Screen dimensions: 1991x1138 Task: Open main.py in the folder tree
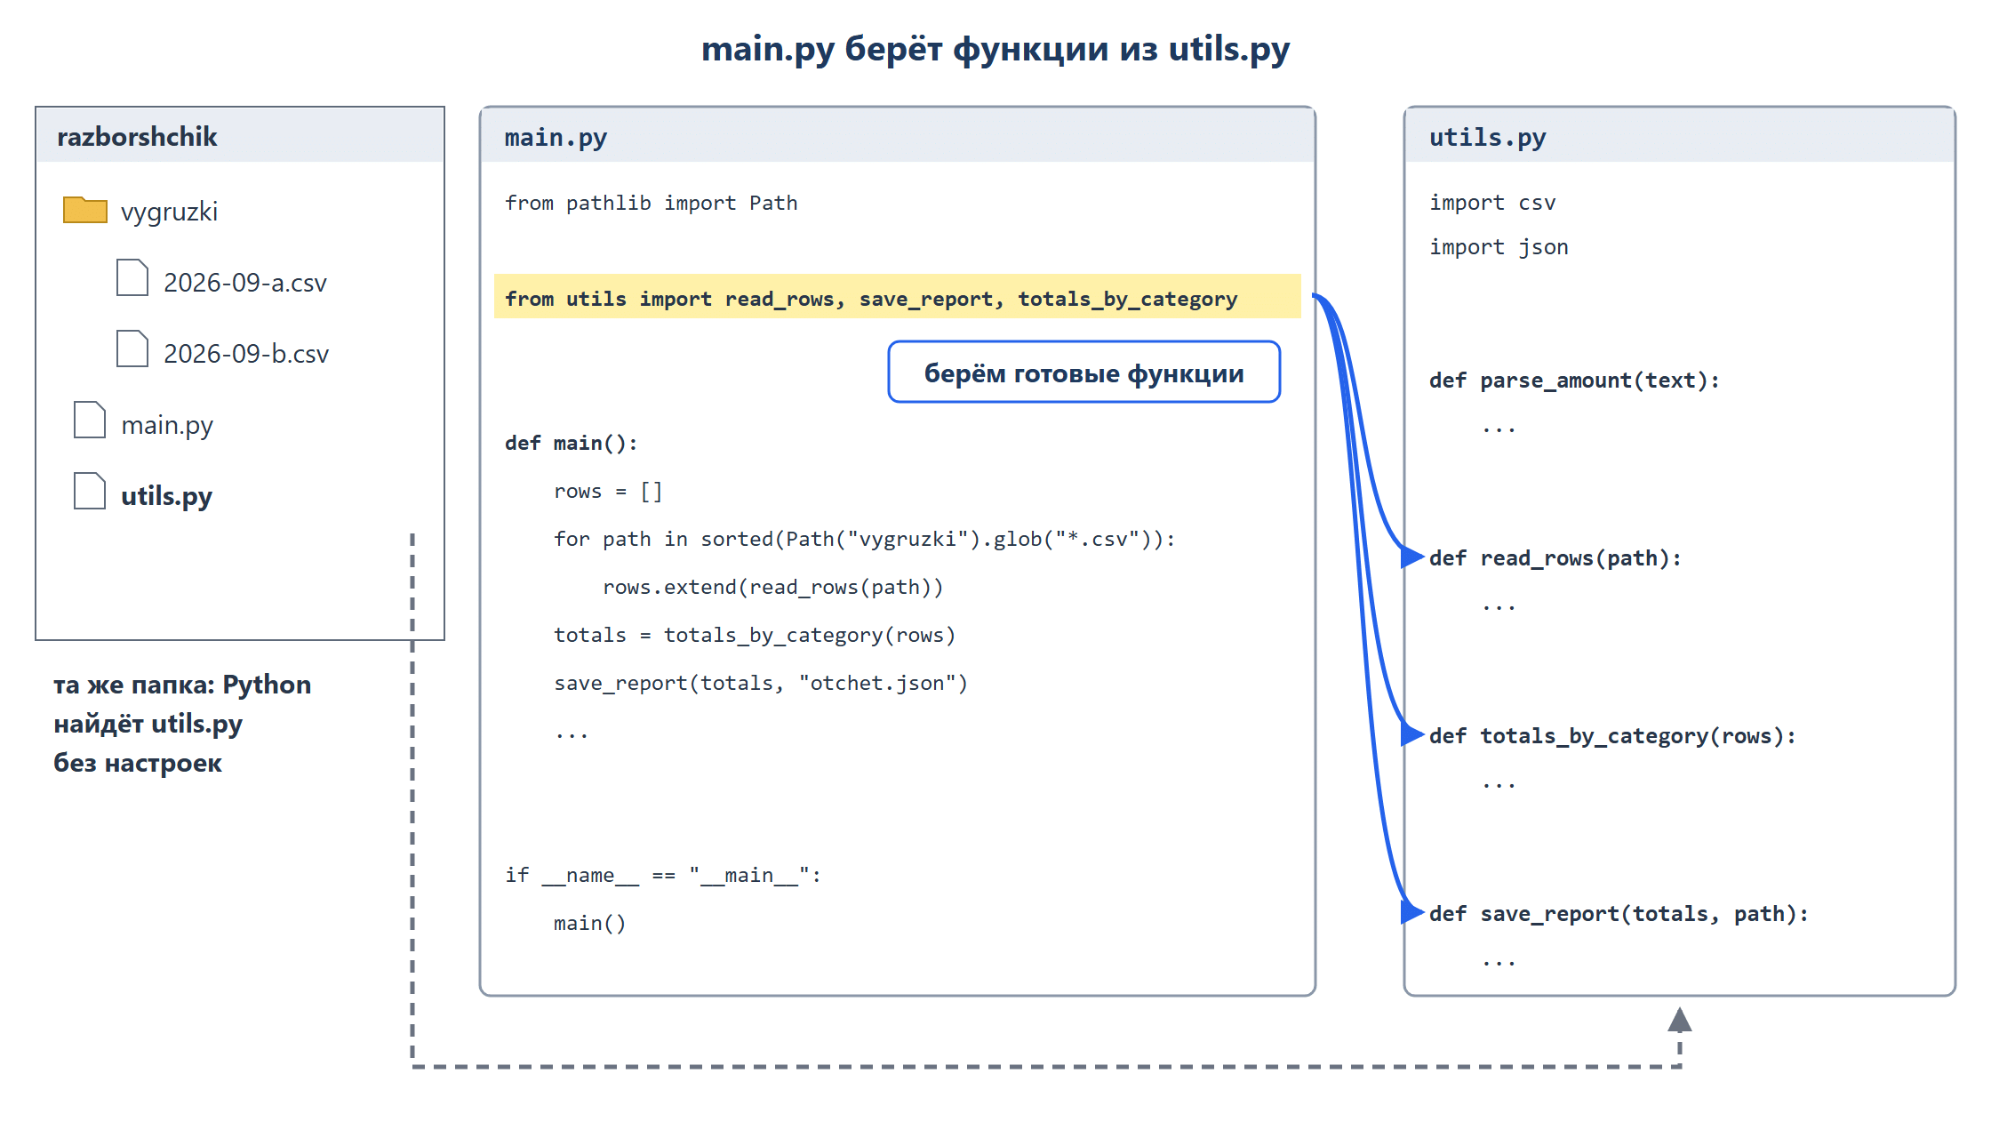coord(167,425)
